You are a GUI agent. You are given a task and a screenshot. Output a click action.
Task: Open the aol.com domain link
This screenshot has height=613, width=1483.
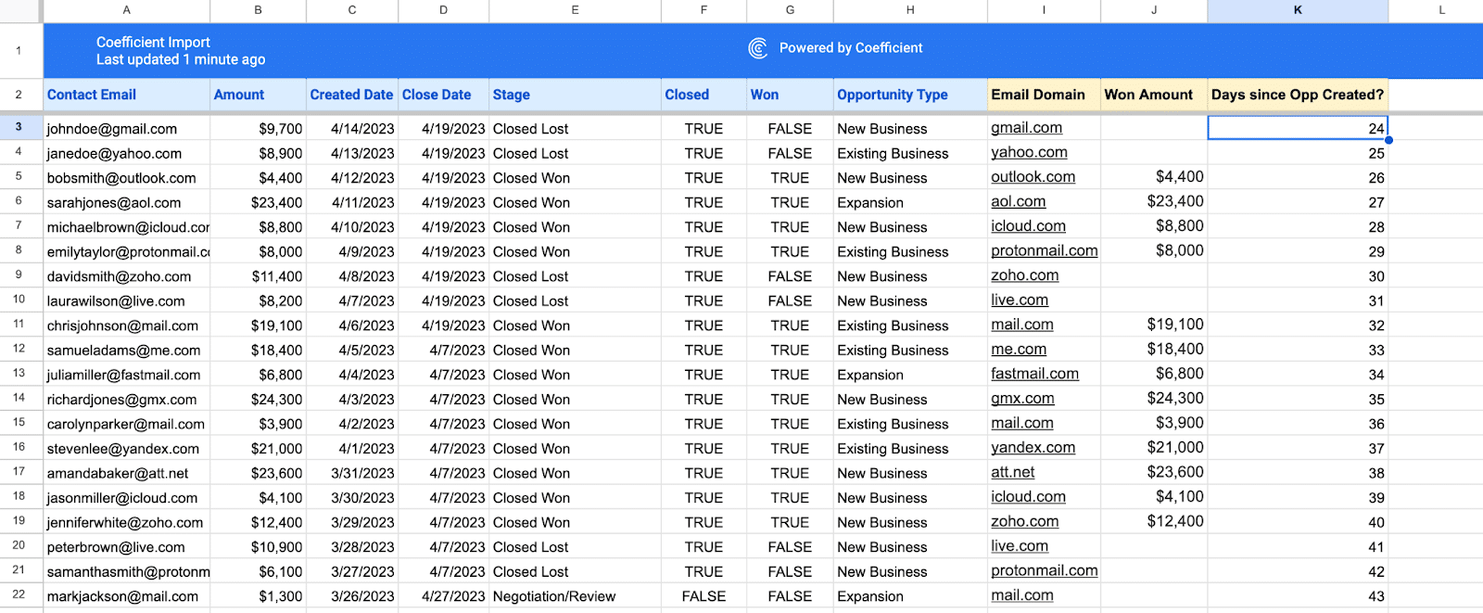click(x=1018, y=201)
